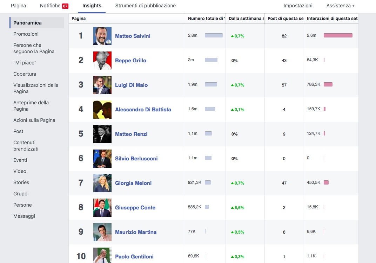Click the Notifiche badge showing 67
This screenshot has width=376, height=263.
(65, 6)
